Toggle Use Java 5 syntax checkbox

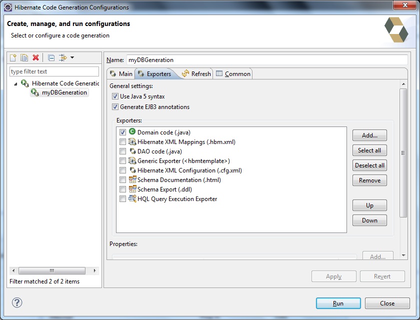115,96
